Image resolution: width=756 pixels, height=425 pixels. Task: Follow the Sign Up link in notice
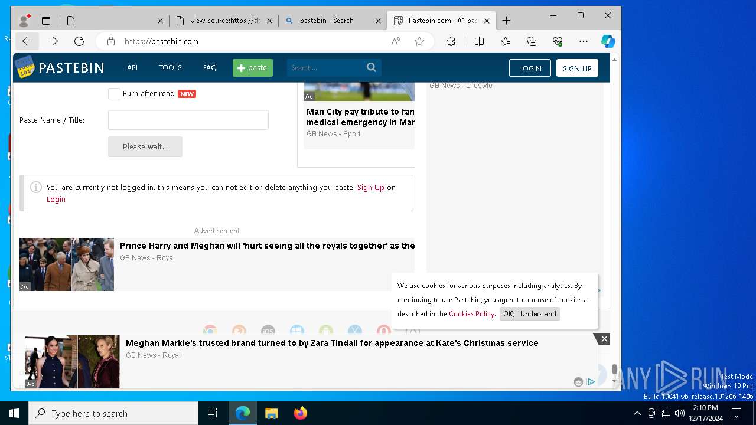[x=370, y=188]
